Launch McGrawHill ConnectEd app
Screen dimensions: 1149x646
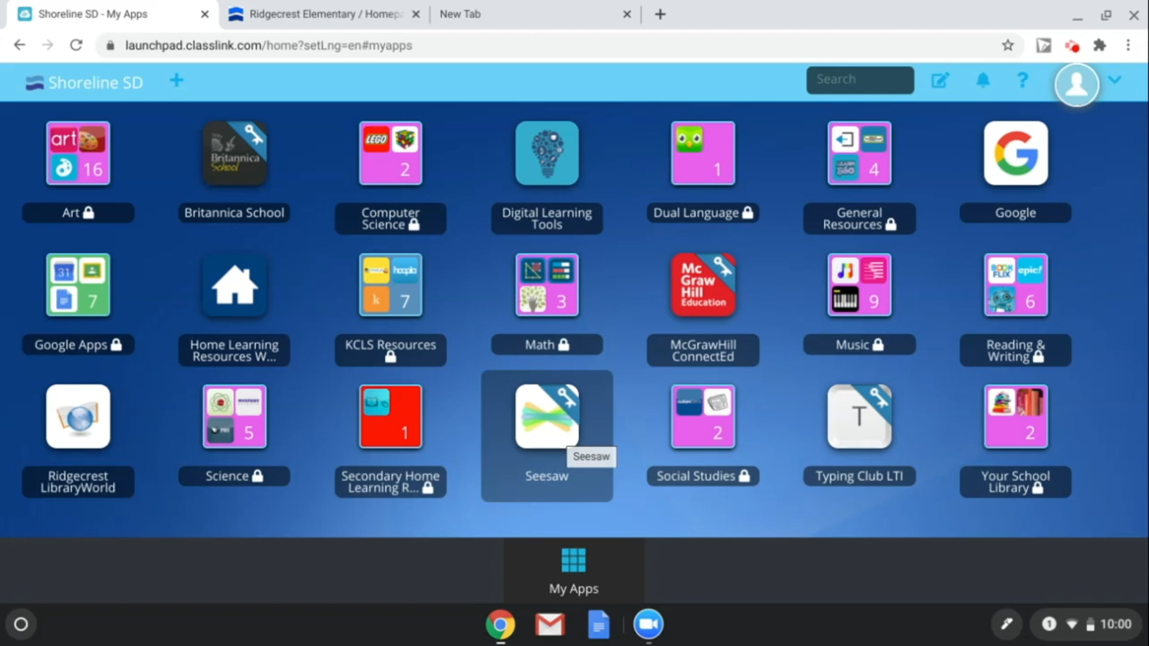click(703, 285)
